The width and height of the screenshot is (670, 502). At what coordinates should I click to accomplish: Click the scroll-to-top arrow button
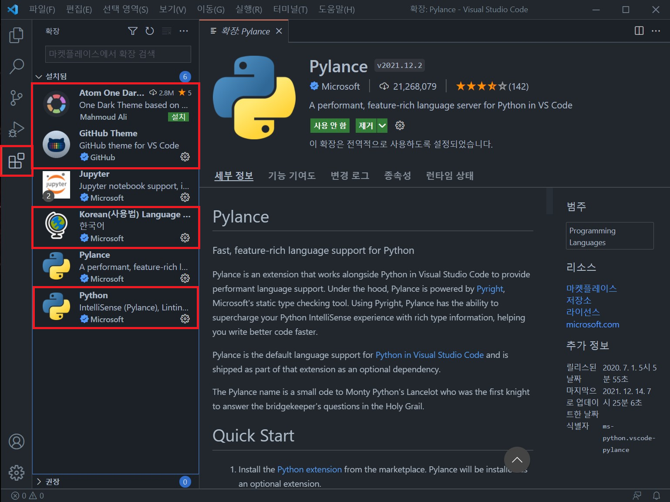(x=517, y=460)
